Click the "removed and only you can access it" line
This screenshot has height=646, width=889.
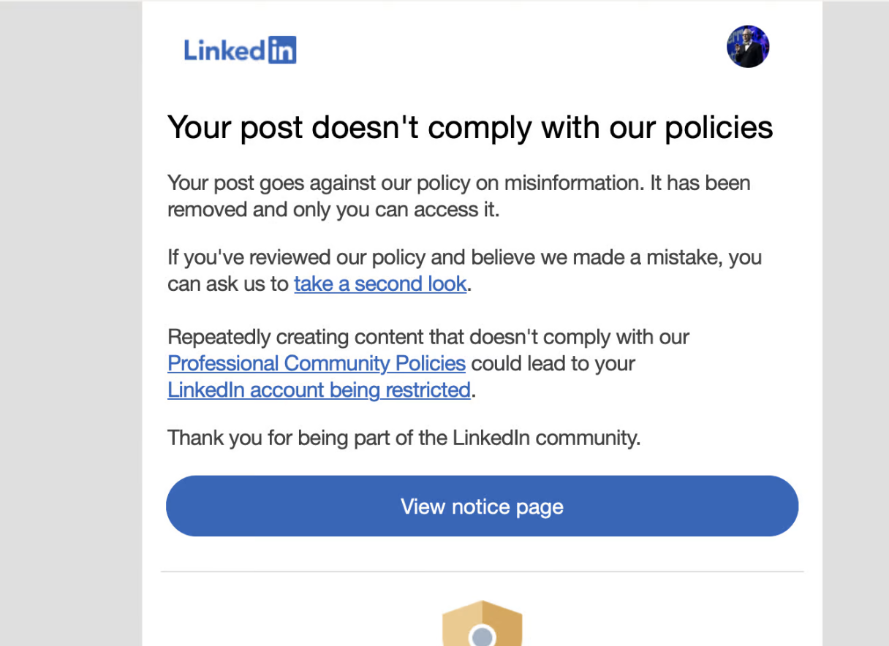click(333, 210)
